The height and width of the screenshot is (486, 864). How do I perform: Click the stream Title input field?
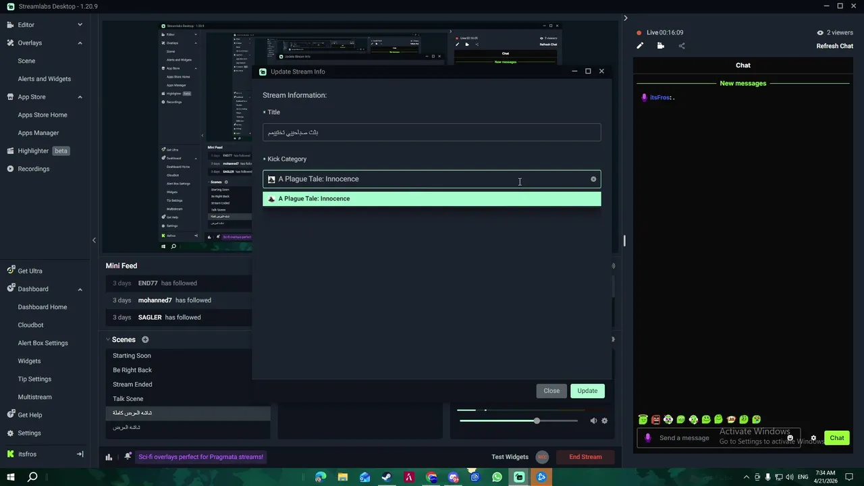pos(432,132)
